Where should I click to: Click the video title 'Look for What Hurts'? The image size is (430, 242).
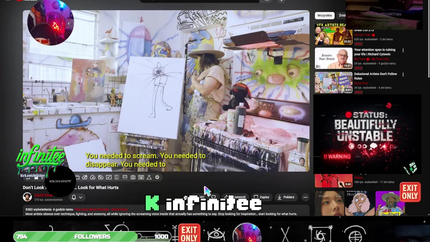point(98,188)
